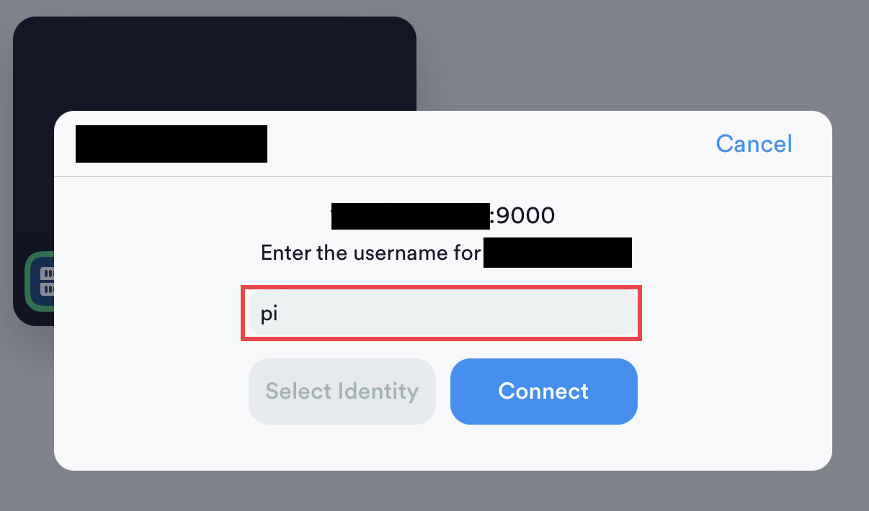
Task: Click the gray backdrop below the dialog
Action: pos(432,492)
